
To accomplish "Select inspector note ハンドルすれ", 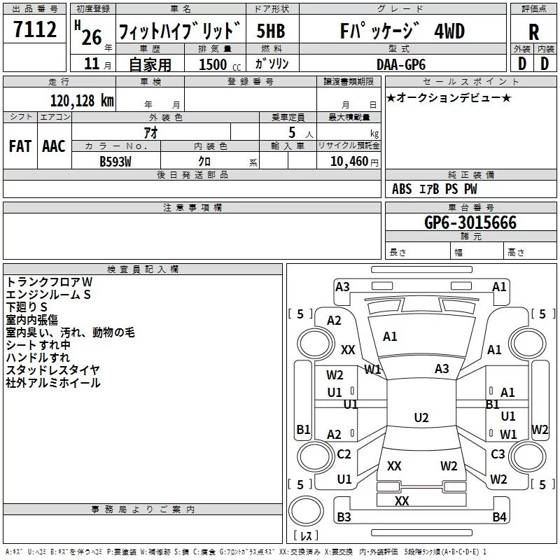I will 38,358.
